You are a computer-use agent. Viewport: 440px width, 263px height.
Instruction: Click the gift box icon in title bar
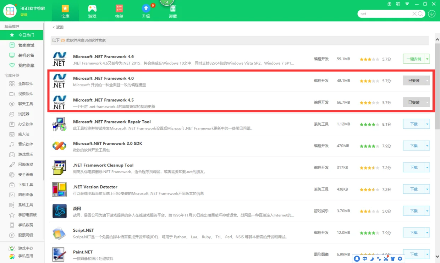pos(389,4)
